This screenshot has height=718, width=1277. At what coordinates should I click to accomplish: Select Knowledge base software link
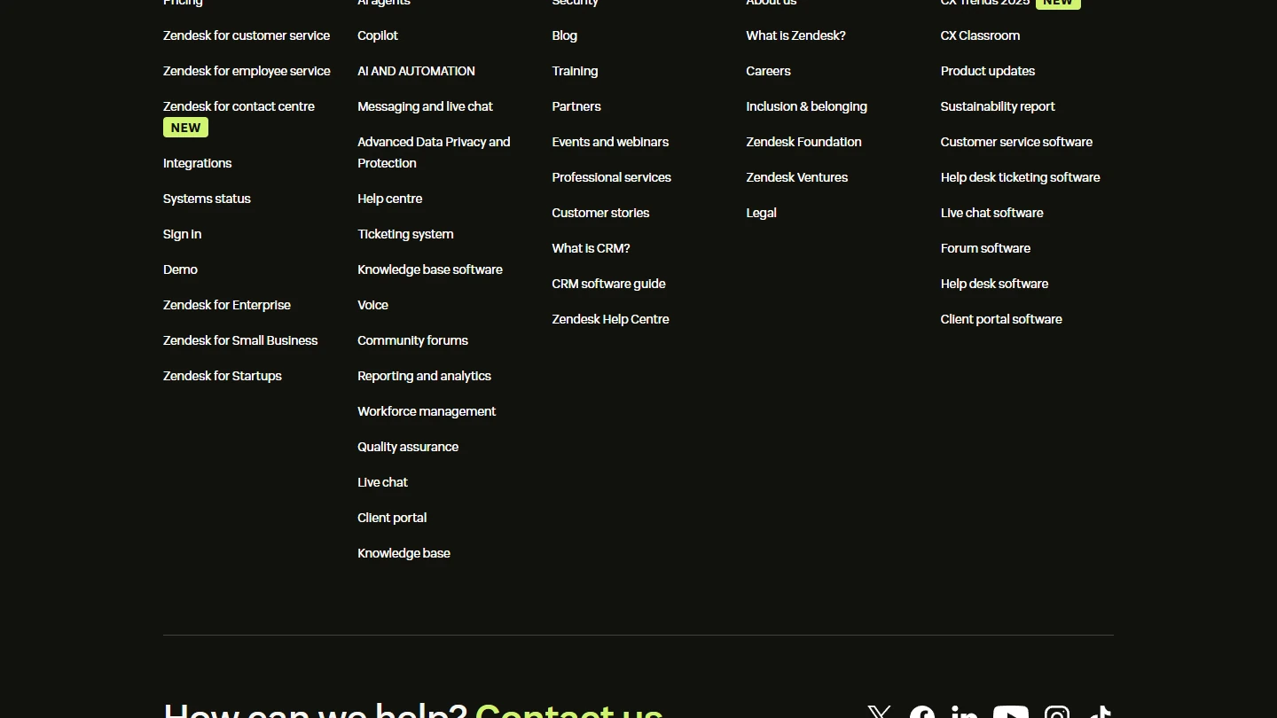[x=430, y=269]
